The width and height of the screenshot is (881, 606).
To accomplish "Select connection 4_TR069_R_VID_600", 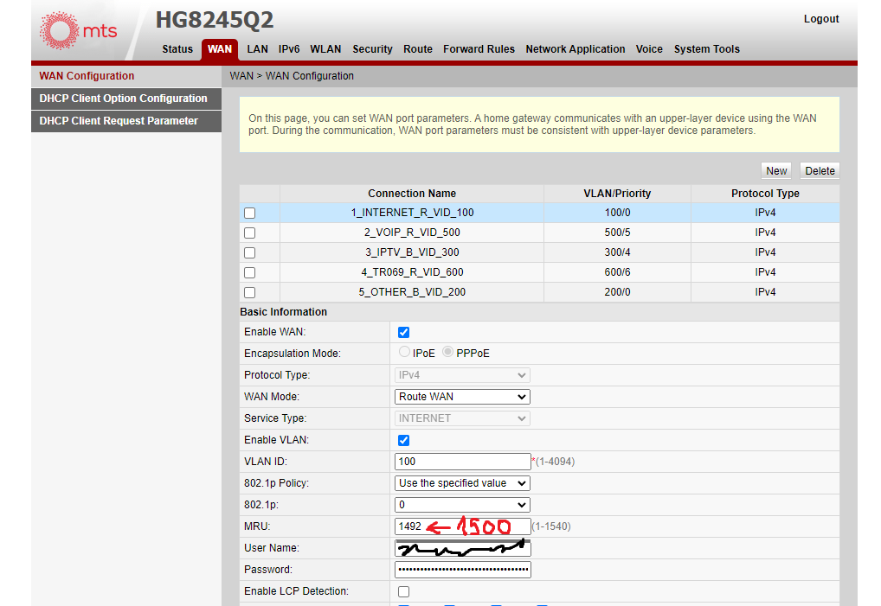I will pyautogui.click(x=413, y=272).
